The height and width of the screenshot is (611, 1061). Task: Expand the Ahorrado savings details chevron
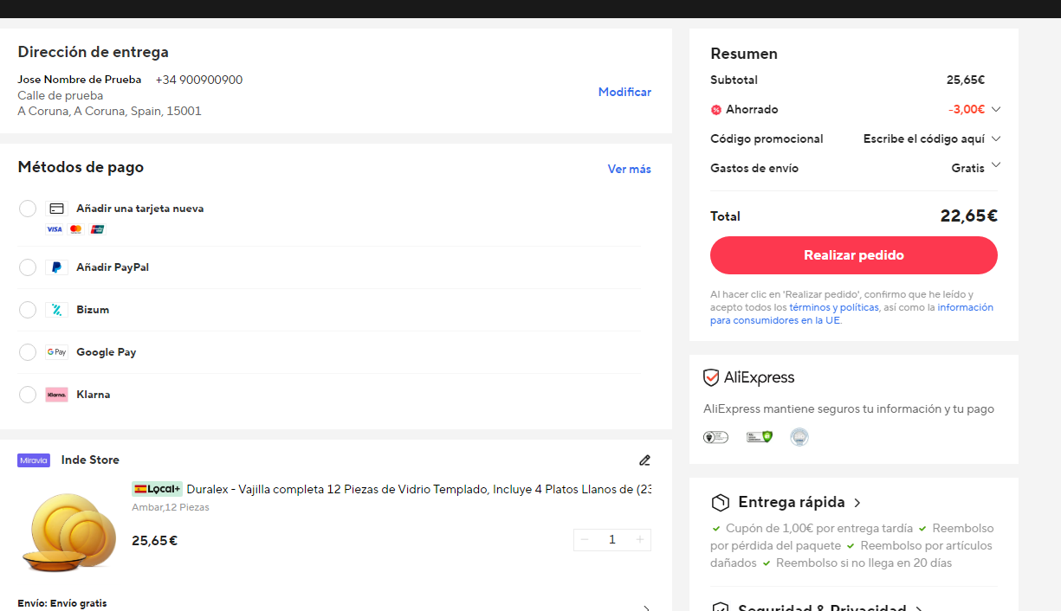click(996, 109)
